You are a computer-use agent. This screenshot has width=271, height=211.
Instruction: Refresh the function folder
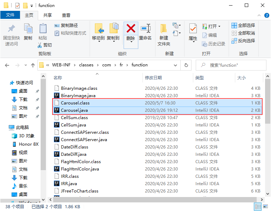click(186, 65)
